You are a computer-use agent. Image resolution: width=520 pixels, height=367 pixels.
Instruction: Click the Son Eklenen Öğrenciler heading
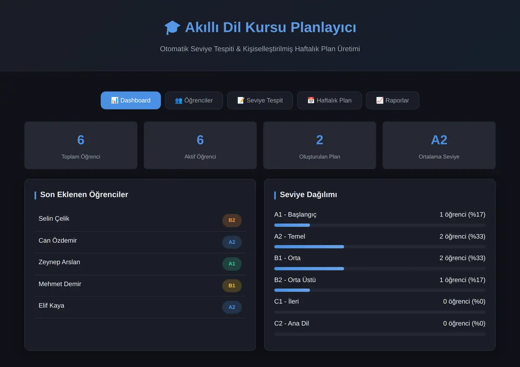(x=84, y=195)
